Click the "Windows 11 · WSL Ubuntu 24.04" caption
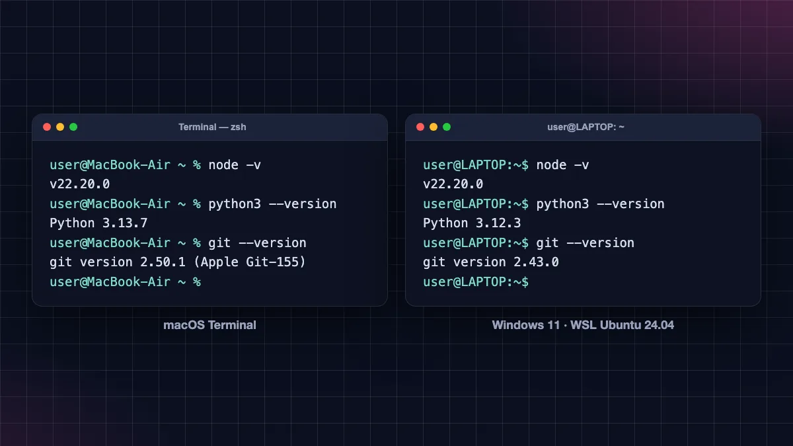 tap(583, 325)
